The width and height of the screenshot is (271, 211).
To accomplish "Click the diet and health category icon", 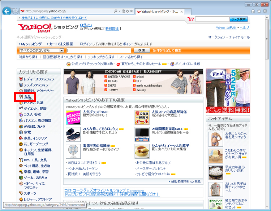I will click(21, 108).
